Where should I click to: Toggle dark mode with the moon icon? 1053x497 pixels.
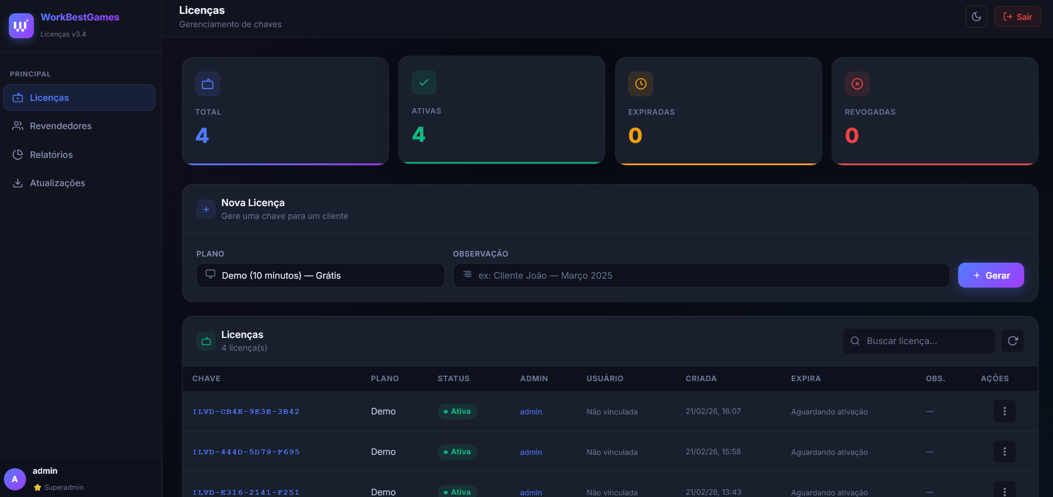point(976,17)
